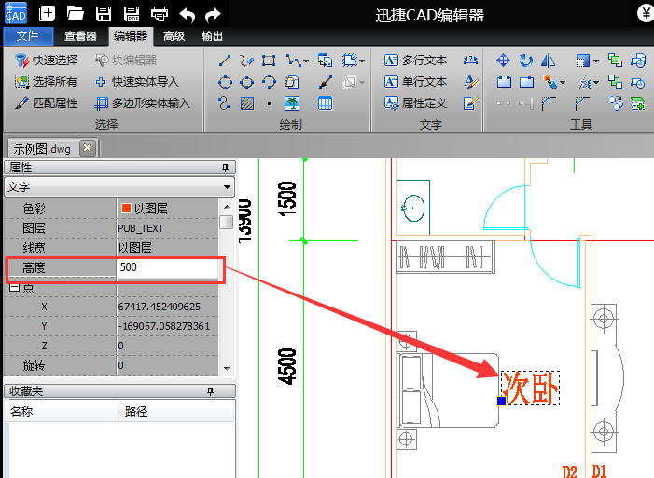This screenshot has width=654, height=478.
Task: Click the Y coordinate value -169057.058278361
Action: tap(164, 326)
